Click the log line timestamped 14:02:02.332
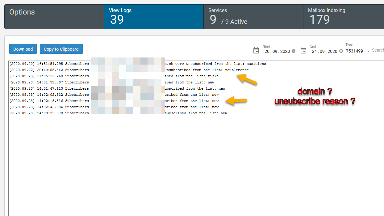The image size is (384, 216). point(49,95)
